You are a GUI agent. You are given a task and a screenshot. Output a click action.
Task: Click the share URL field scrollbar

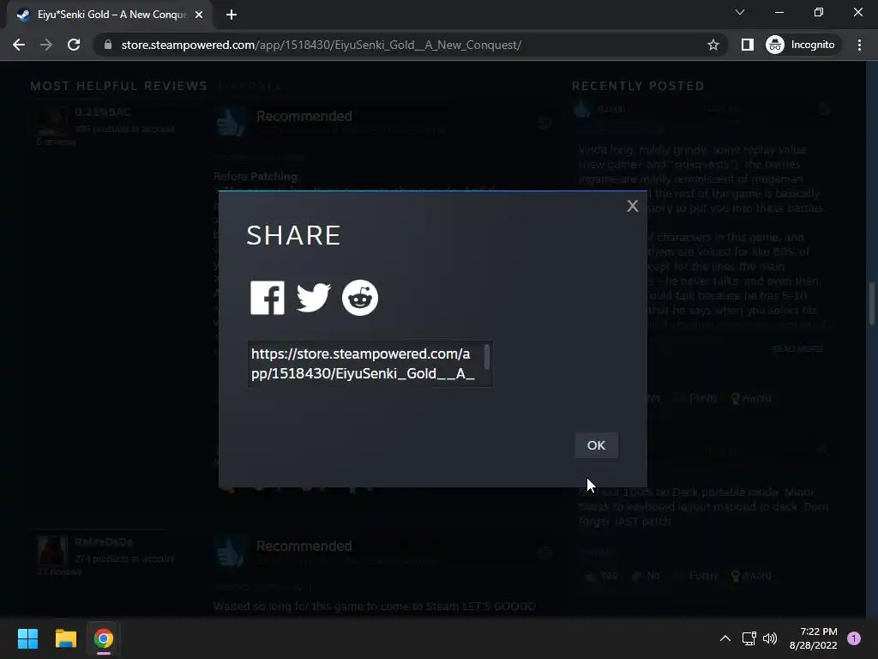tap(487, 357)
